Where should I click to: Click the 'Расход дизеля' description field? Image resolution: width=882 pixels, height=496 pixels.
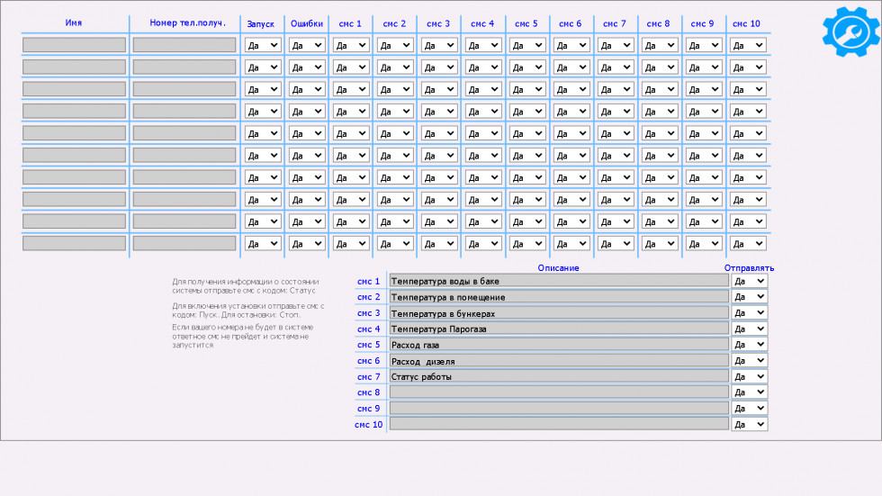pos(558,361)
